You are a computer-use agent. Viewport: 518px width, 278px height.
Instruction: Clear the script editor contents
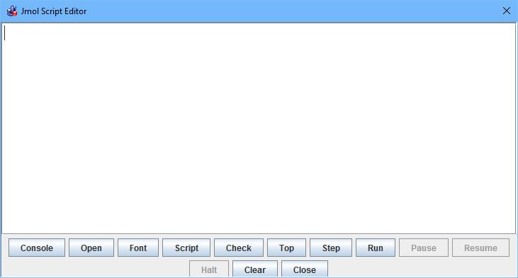coord(254,269)
